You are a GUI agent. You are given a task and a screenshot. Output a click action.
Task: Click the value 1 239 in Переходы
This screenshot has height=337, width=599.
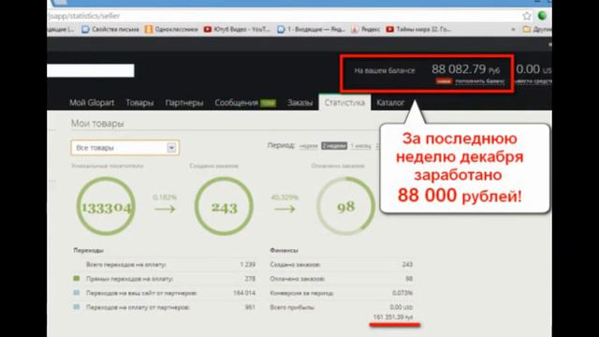click(247, 264)
